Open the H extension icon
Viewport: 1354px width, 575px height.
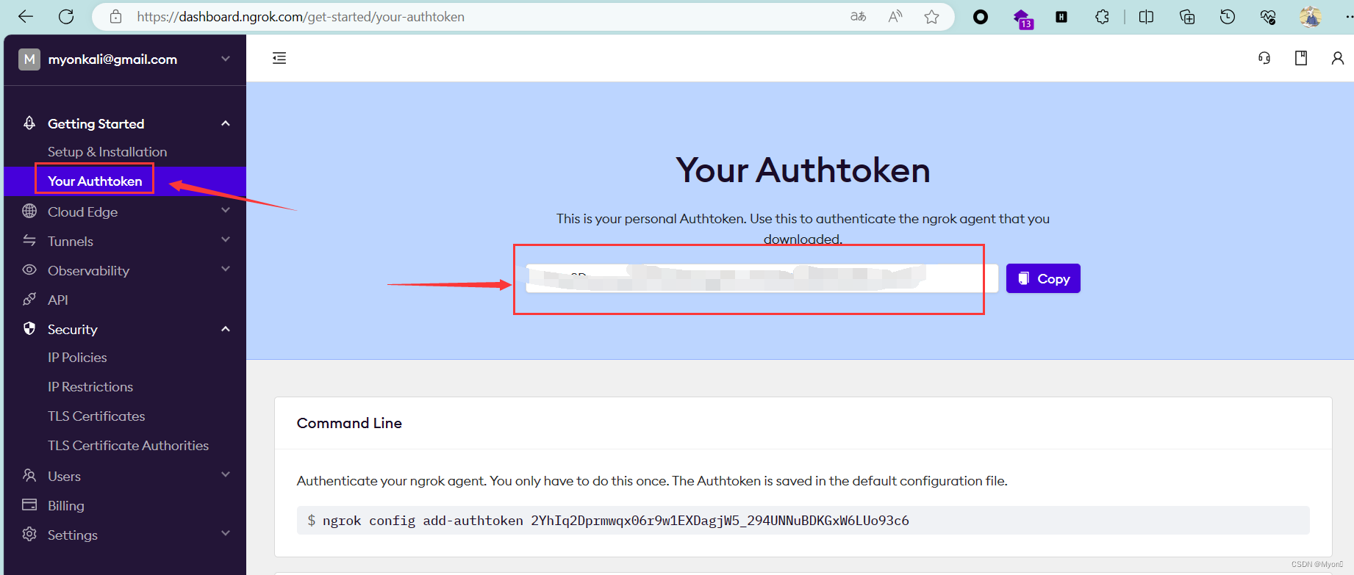[1061, 16]
